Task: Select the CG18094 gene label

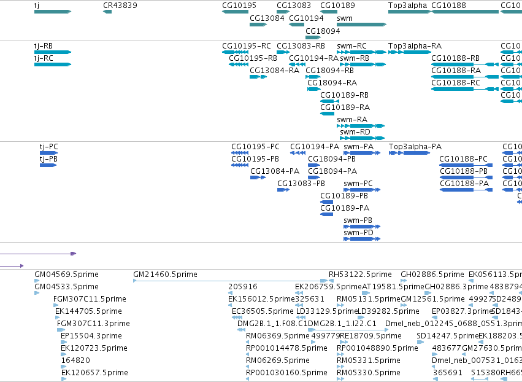Action: (x=323, y=31)
